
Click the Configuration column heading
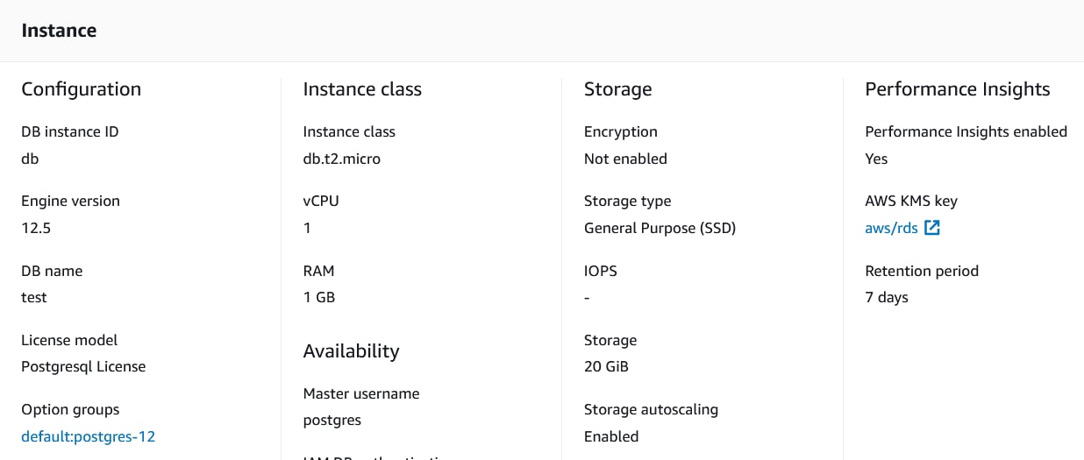click(81, 89)
